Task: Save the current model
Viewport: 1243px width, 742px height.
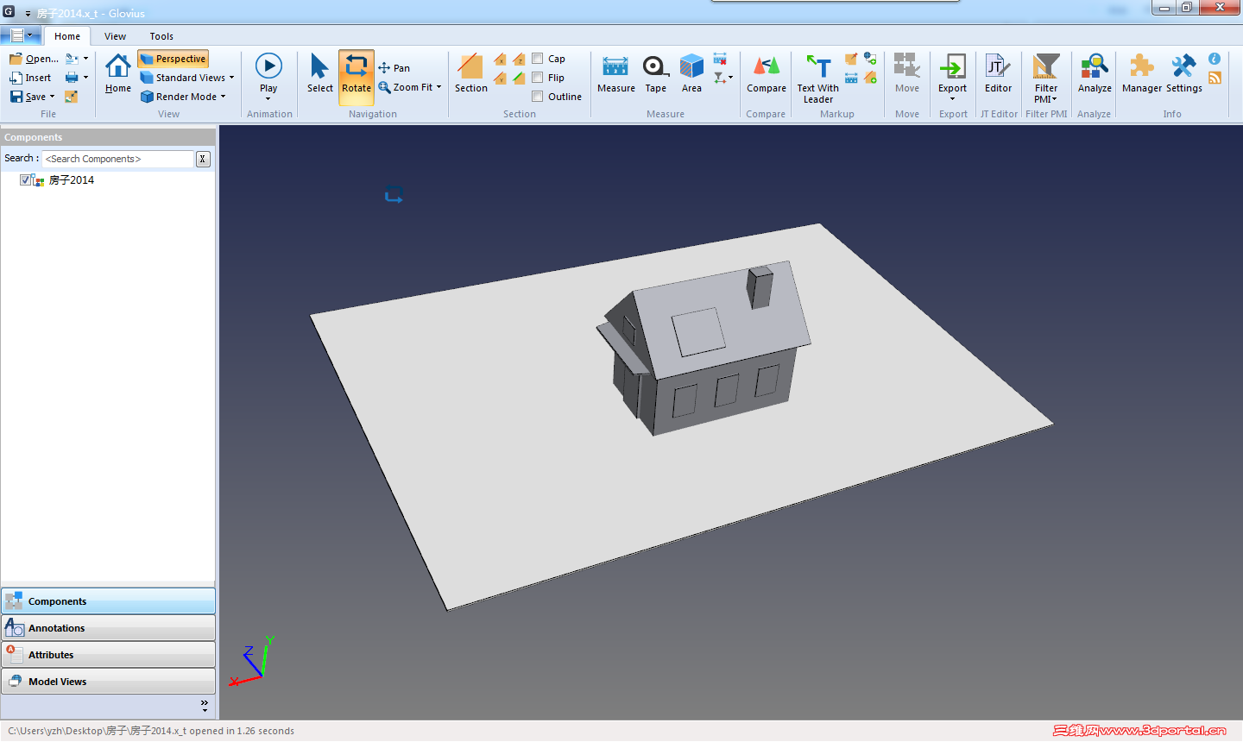Action: point(28,97)
